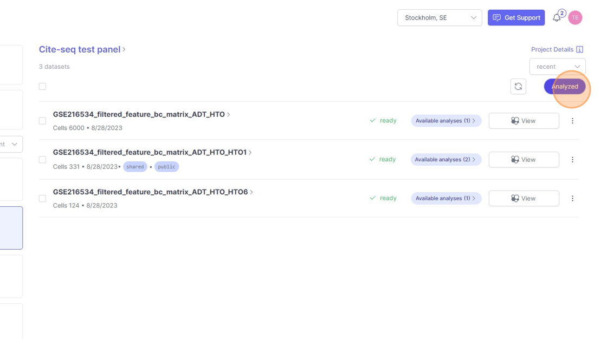Select the ADT_HTO_HTO6 dataset checkbox
Screen dimensions: 607x339
click(42, 198)
